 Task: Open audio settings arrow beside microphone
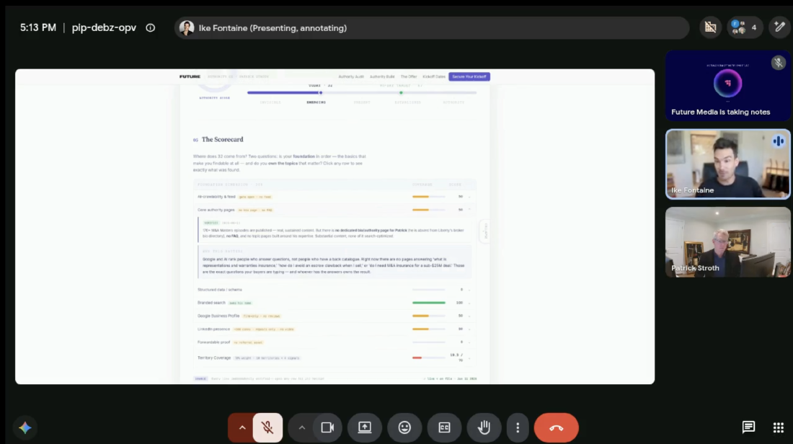pos(242,428)
